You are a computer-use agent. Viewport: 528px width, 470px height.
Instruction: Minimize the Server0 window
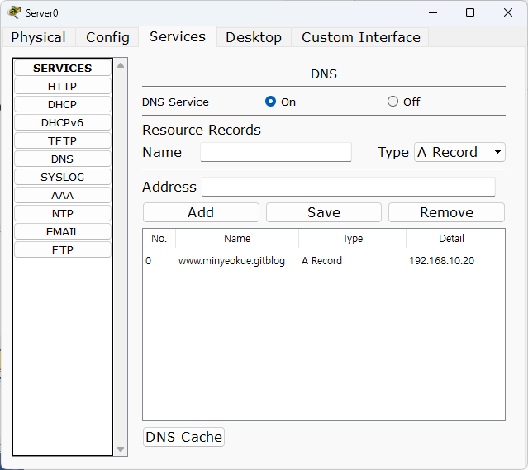(x=433, y=12)
